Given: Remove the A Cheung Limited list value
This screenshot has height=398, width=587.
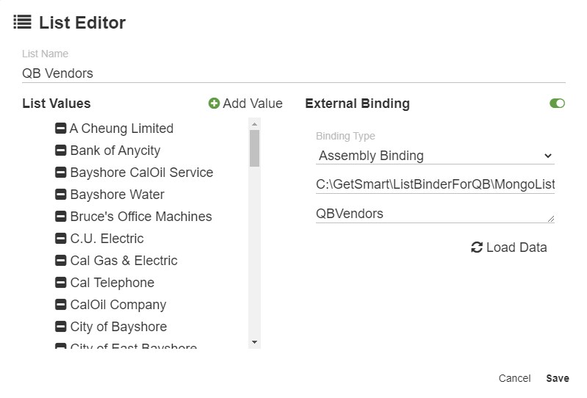Looking at the screenshot, I should point(61,129).
